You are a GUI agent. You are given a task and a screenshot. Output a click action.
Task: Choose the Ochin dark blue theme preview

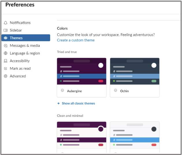[x=135, y=71]
